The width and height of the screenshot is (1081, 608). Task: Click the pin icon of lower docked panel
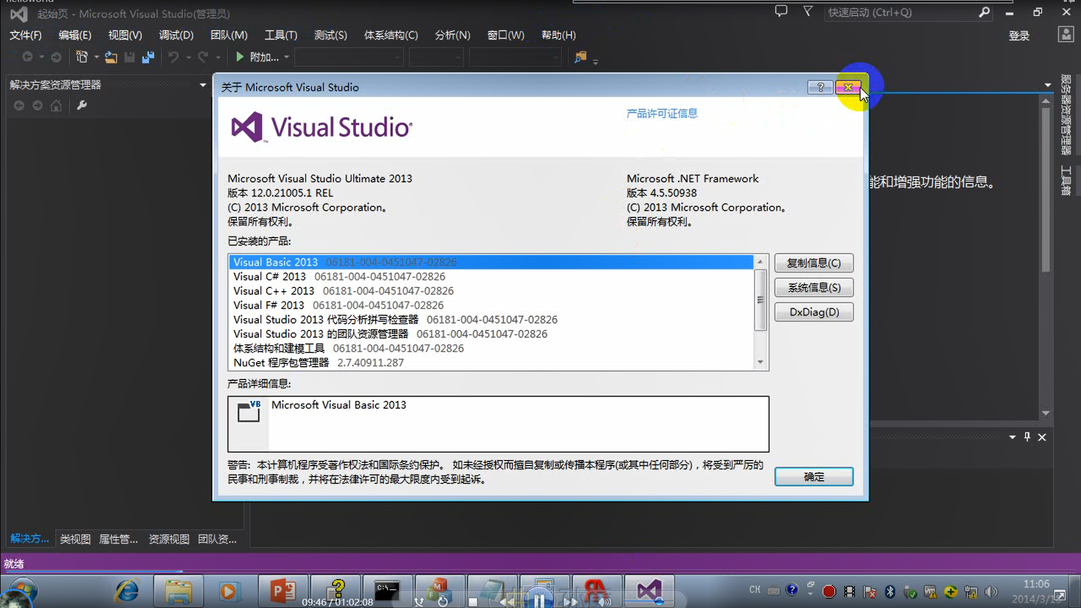1027,437
